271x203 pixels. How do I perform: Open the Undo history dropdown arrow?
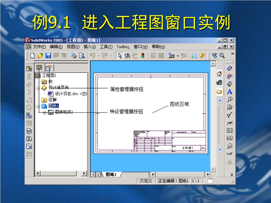pos(99,56)
